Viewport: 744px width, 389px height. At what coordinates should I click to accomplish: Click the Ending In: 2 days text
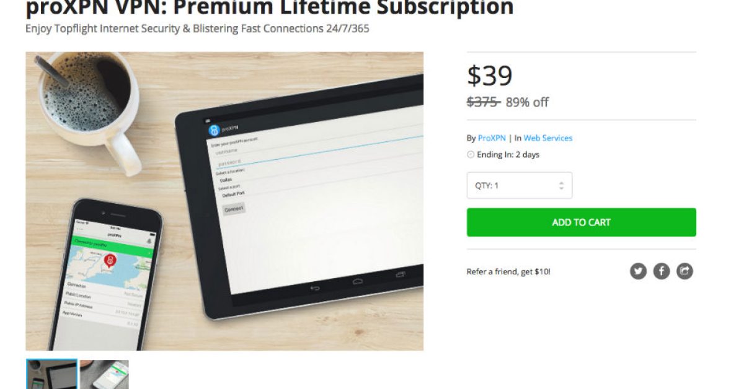[x=508, y=155]
